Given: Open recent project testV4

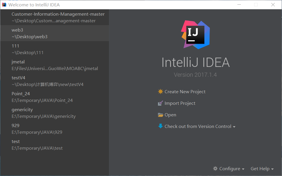Looking at the screenshot, I should click(55, 81).
